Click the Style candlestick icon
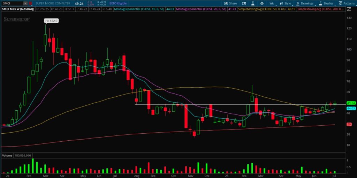 coord(281,3)
